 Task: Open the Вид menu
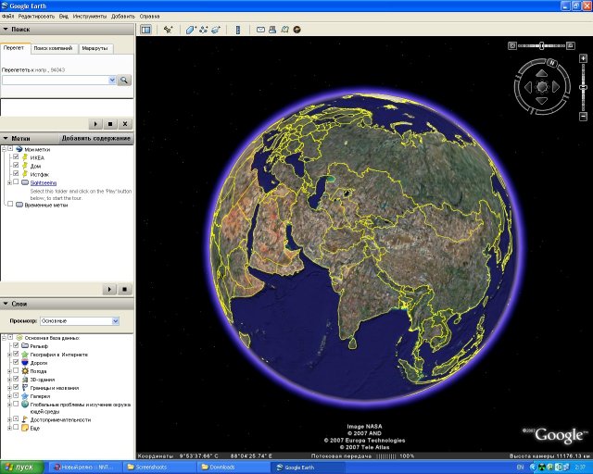tap(64, 17)
